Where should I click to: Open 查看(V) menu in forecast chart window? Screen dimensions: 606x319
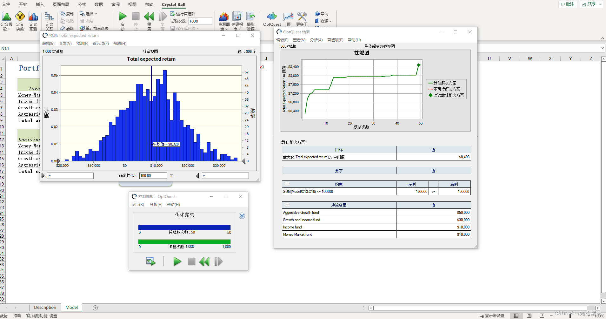(65, 44)
